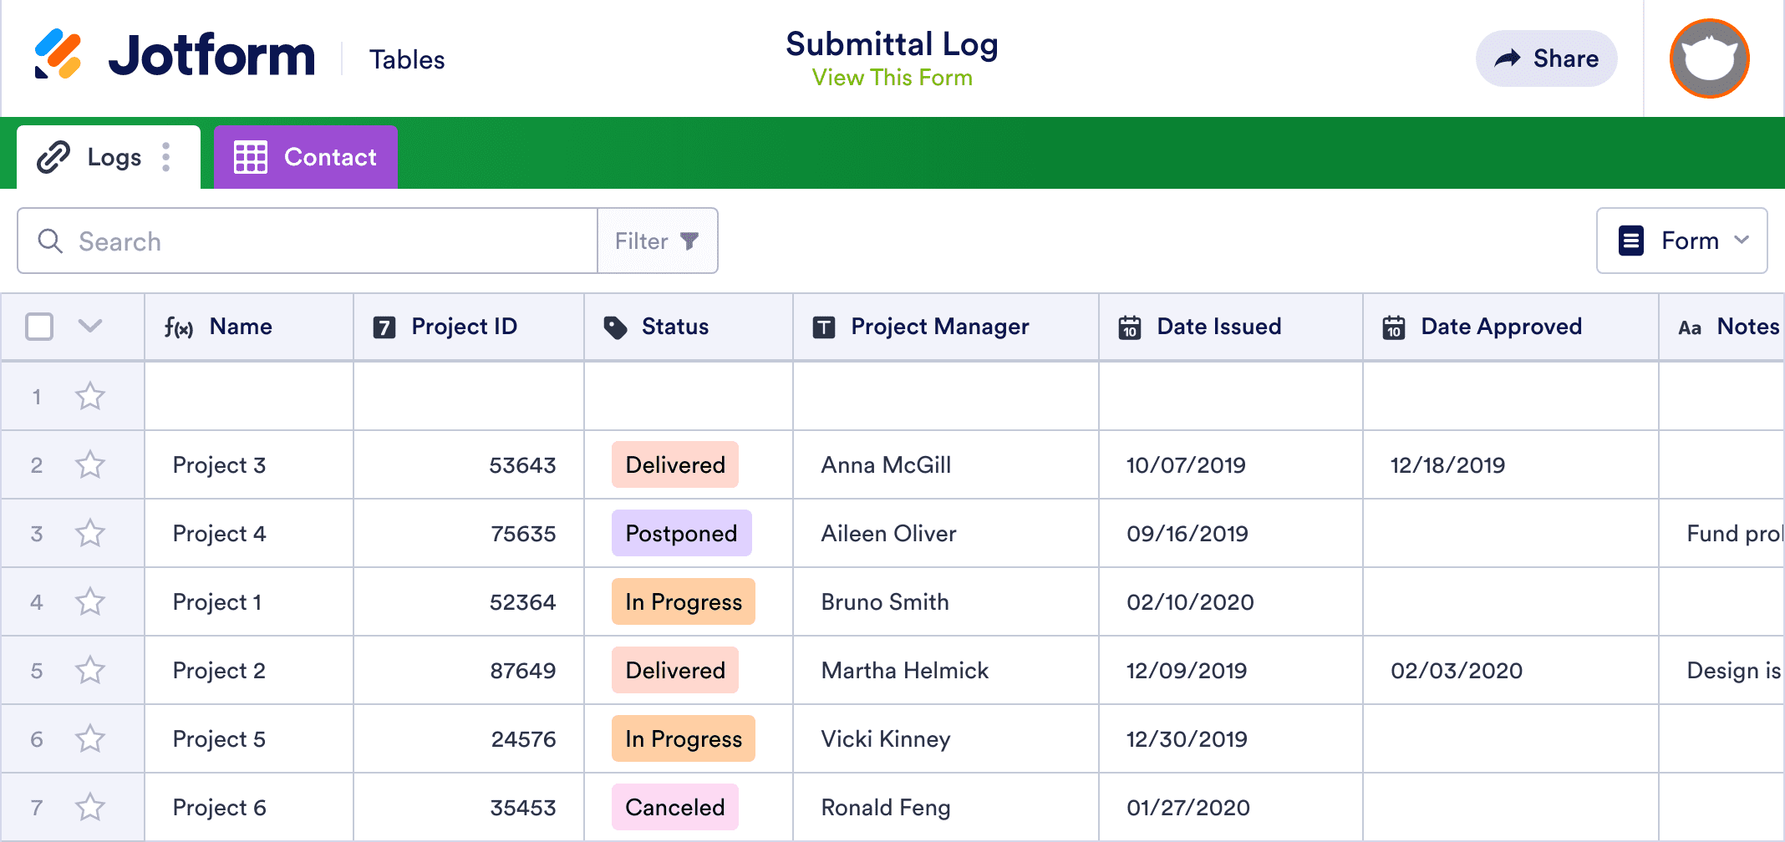
Task: Open the View This Form link
Action: (x=892, y=78)
